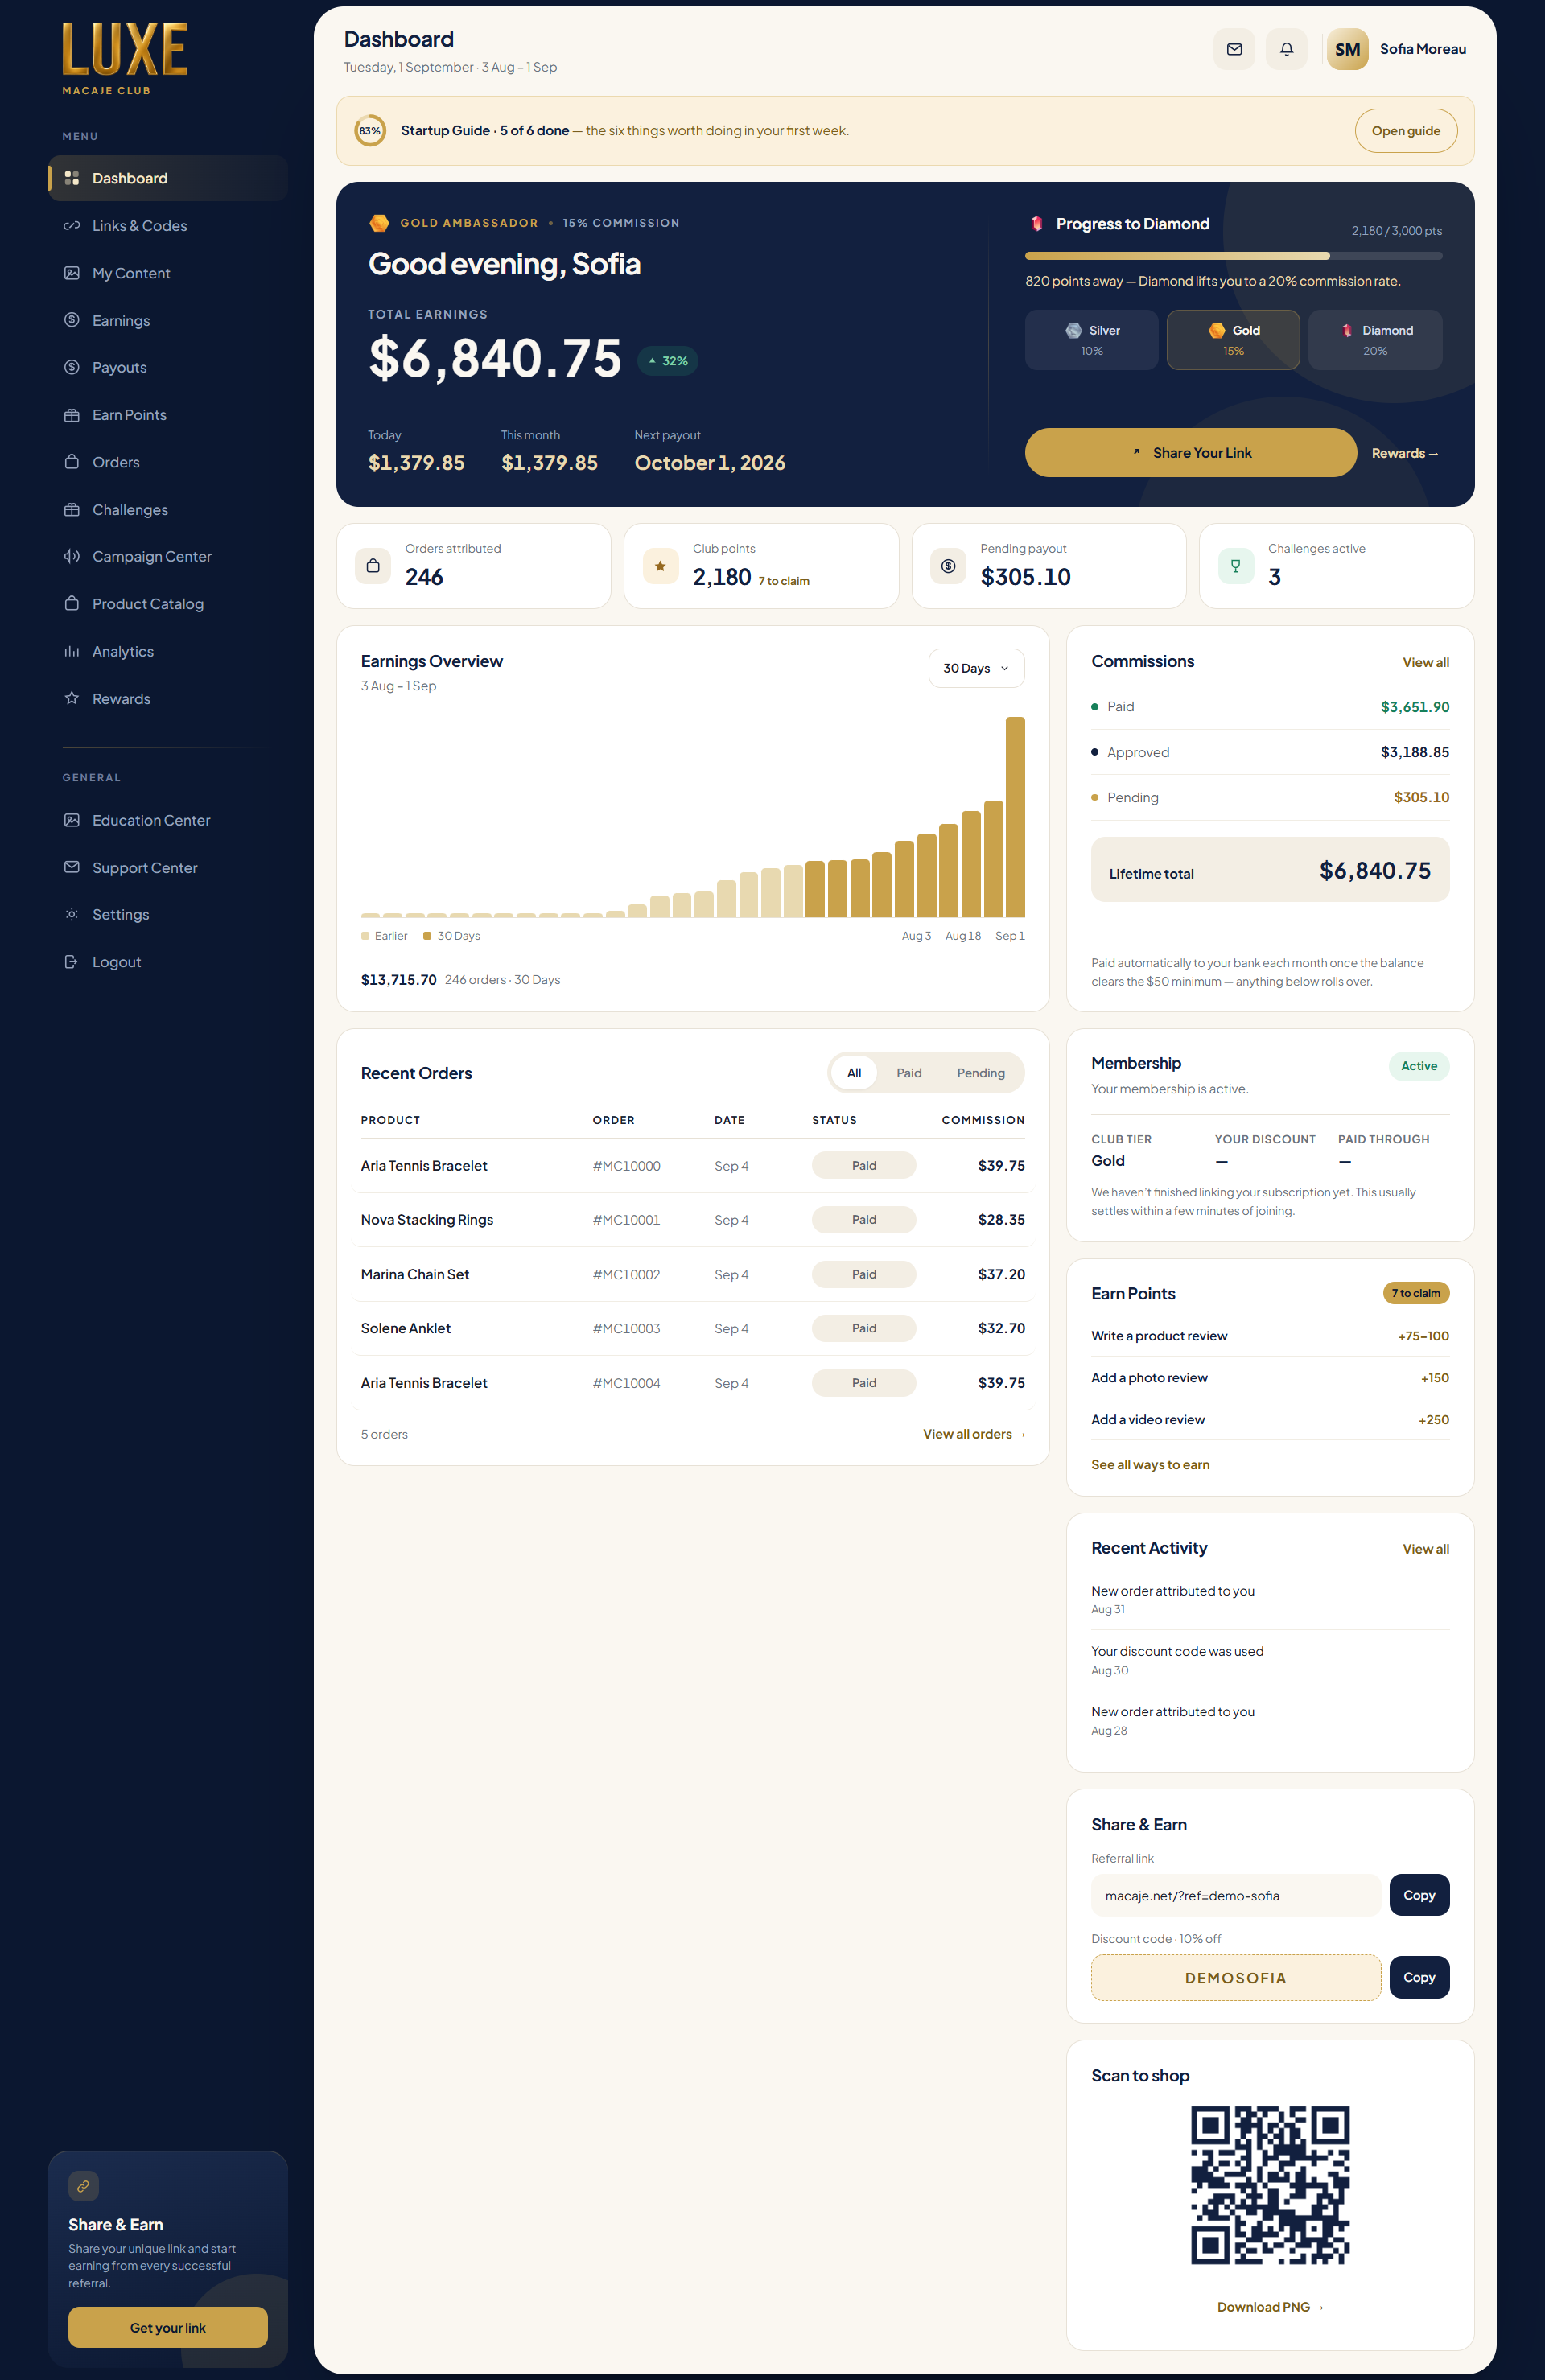The image size is (1545, 2380).
Task: Click the Progress to Diamond bar
Action: click(x=1233, y=256)
